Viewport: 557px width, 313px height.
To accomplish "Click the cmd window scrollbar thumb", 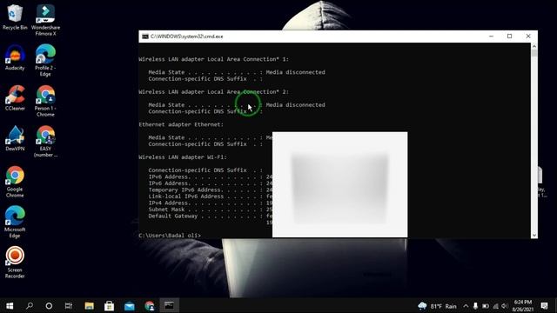I will pos(534,53).
